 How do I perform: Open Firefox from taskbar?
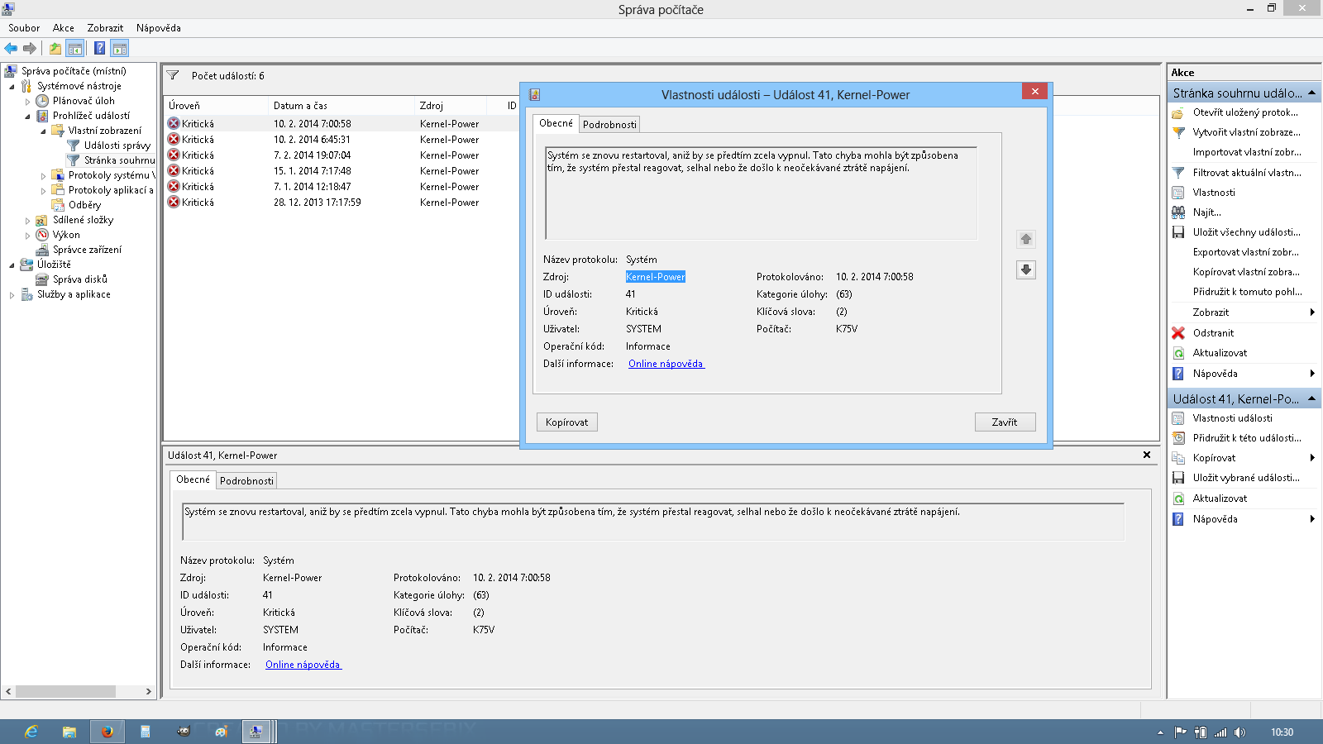107,732
